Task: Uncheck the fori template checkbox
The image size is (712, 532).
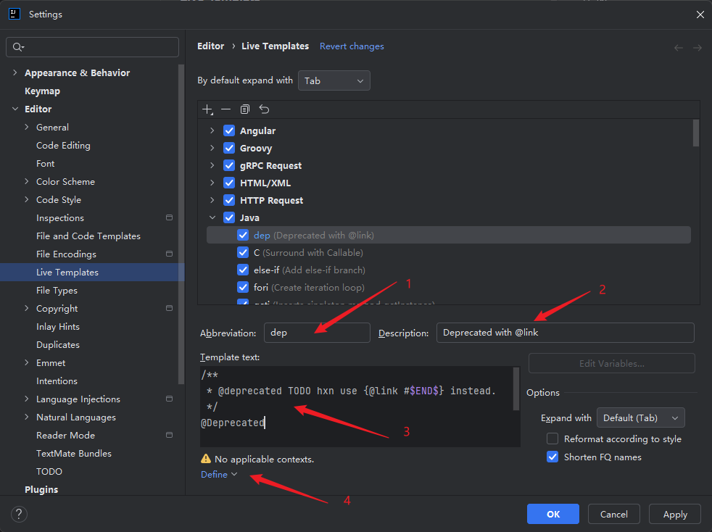Action: [x=243, y=287]
